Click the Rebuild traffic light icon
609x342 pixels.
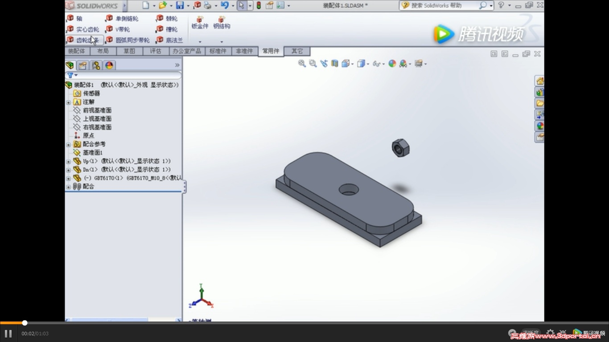point(259,5)
